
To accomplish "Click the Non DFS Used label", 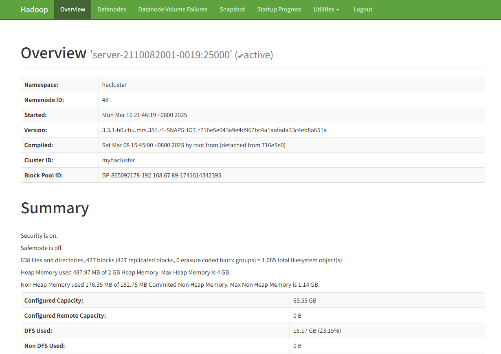I will click(x=45, y=346).
